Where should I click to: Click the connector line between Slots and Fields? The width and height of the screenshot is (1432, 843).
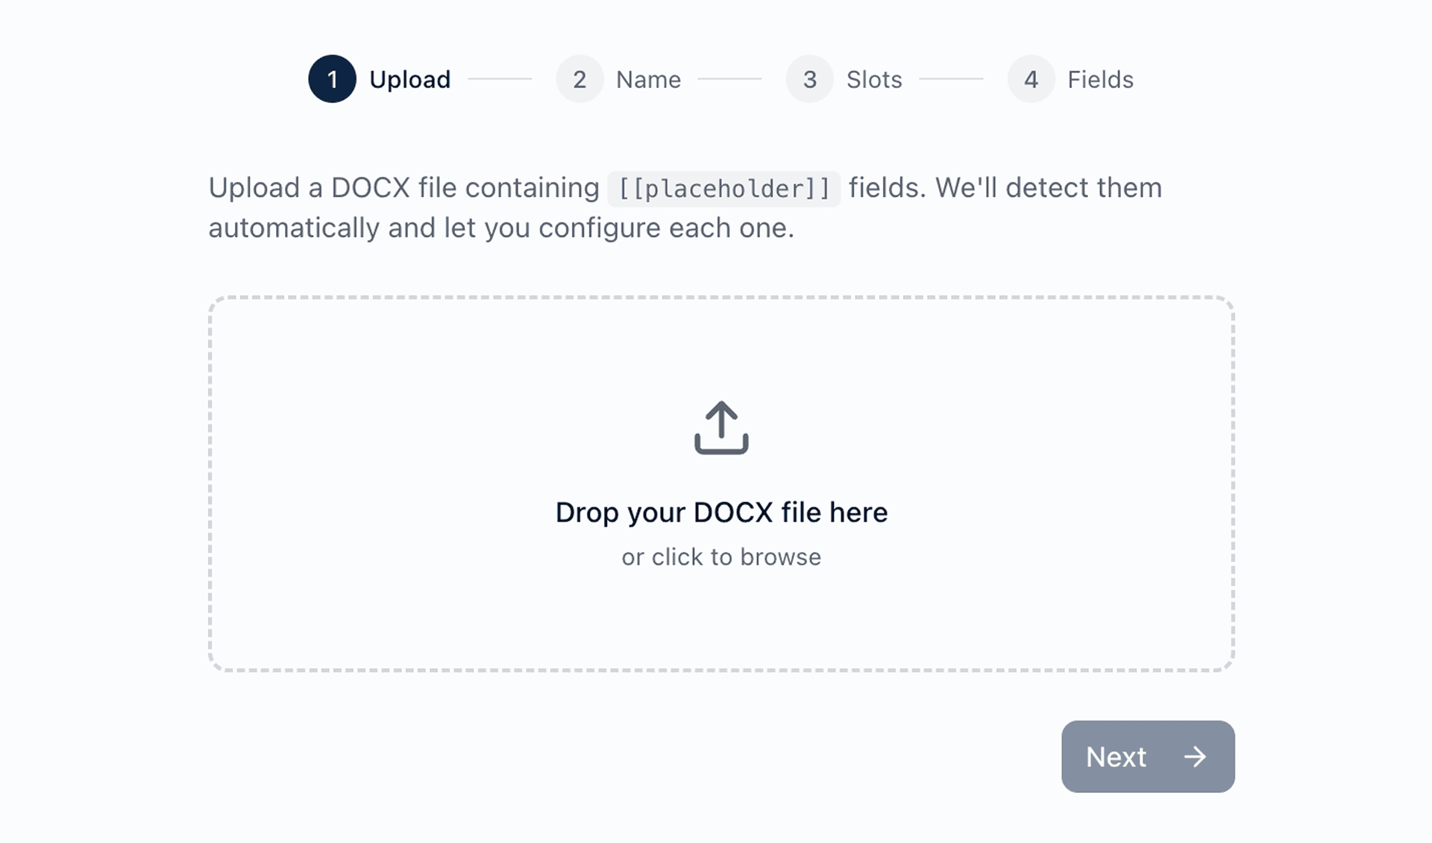coord(951,78)
